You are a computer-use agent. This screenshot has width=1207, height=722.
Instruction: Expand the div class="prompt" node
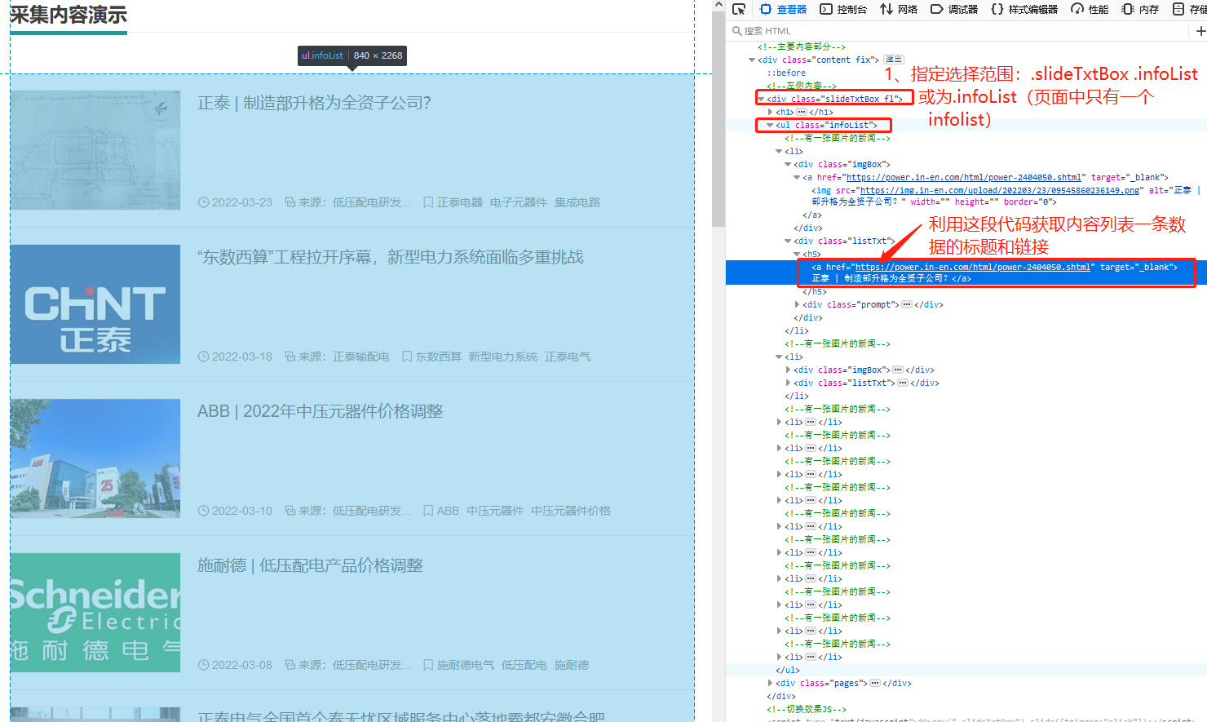pyautogui.click(x=797, y=304)
